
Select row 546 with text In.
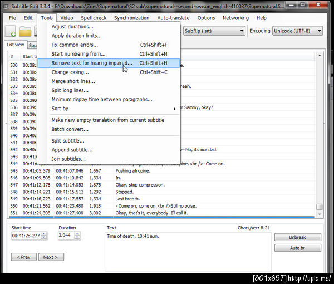click(x=161, y=178)
